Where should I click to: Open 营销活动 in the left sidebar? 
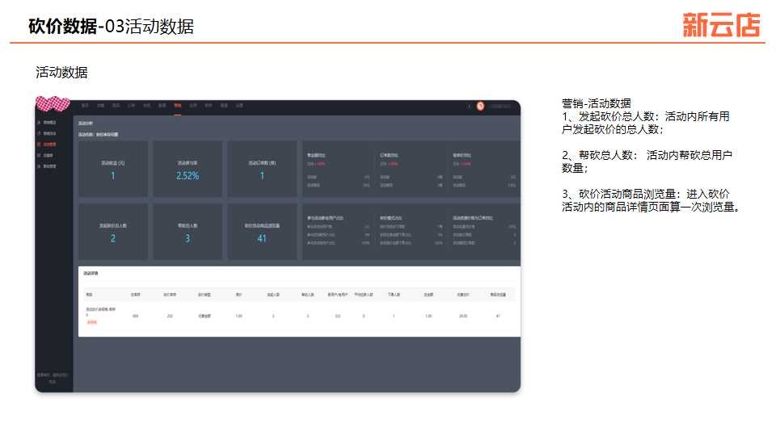click(x=49, y=133)
